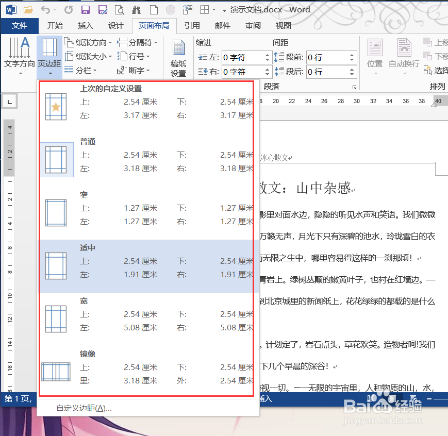Switch to the 开始 tab
This screenshot has width=448, height=436.
pyautogui.click(x=55, y=26)
